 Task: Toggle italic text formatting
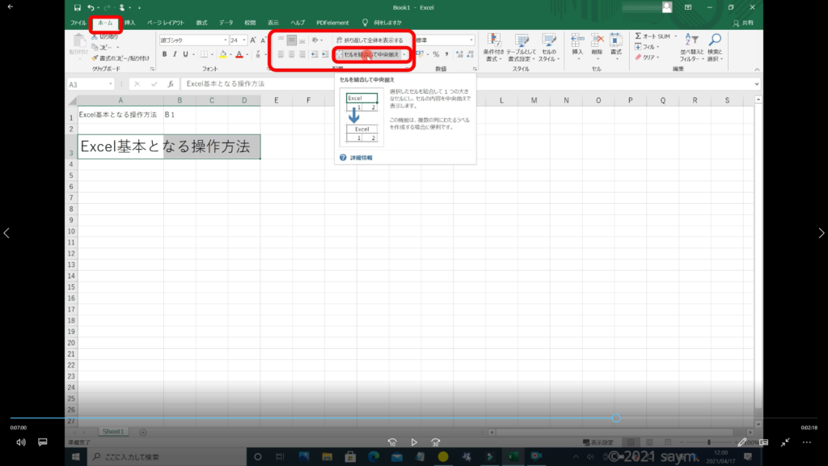[x=175, y=54]
